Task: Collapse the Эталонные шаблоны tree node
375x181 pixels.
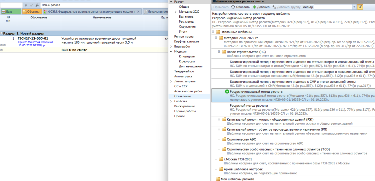Action: [213, 32]
